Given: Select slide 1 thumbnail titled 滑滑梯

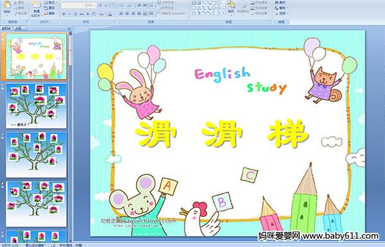Looking at the screenshot, I should (x=37, y=56).
